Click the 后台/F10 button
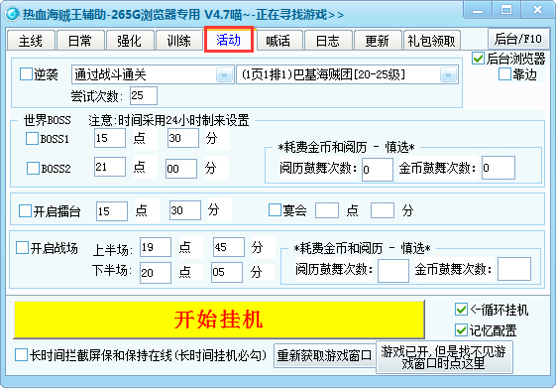Screen dimensions: 556x388 pyautogui.click(x=518, y=39)
